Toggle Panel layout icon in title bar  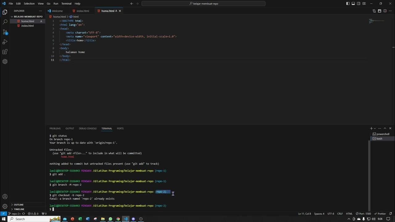pos(353,4)
